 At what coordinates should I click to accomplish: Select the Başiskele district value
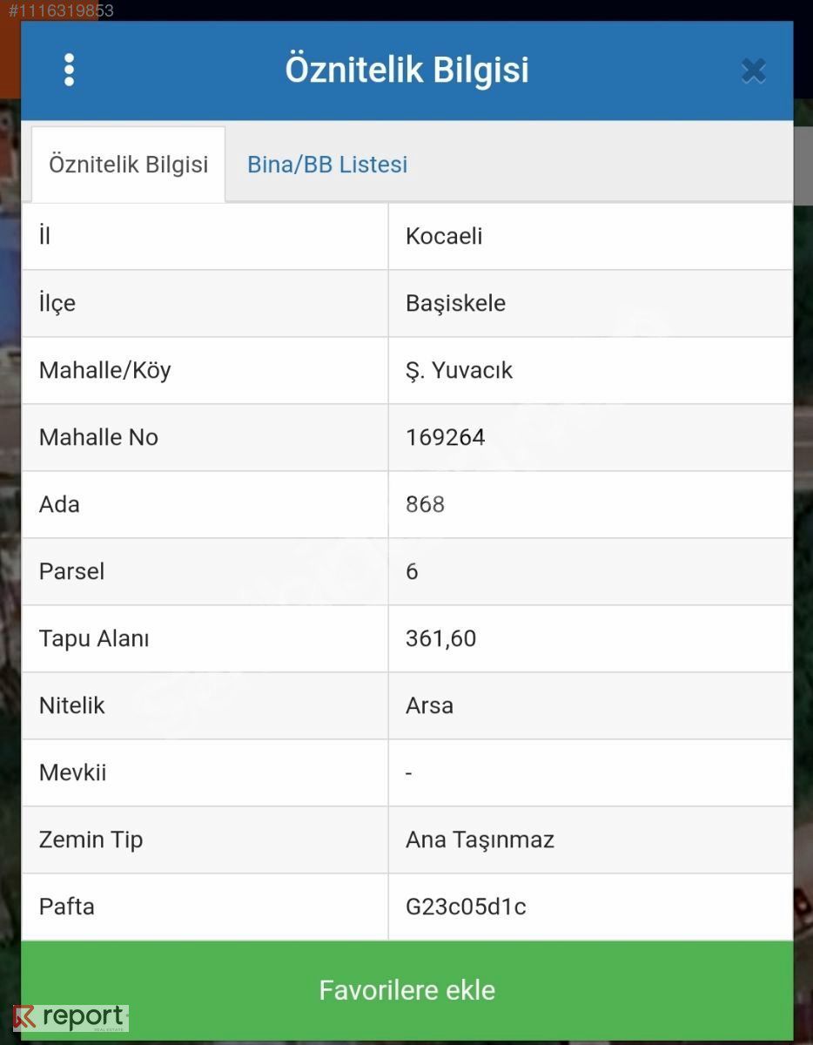455,303
